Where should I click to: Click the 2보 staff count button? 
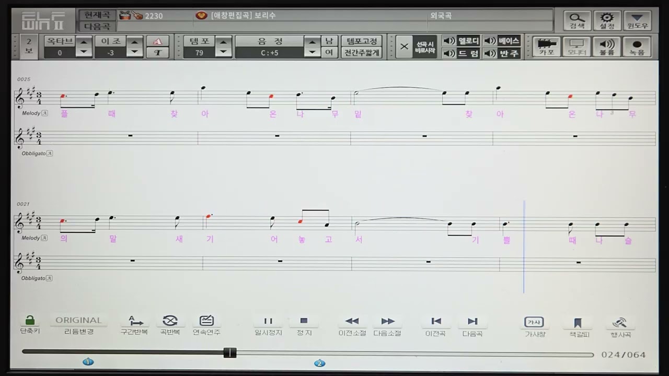29,46
